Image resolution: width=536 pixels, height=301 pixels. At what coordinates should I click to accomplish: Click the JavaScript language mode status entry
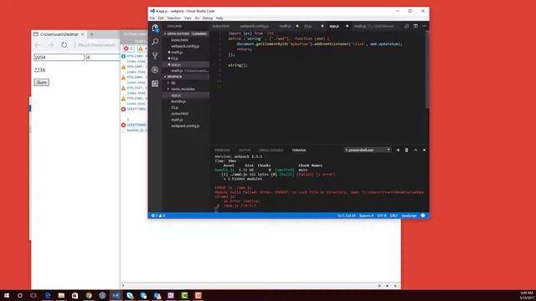[x=409, y=216]
